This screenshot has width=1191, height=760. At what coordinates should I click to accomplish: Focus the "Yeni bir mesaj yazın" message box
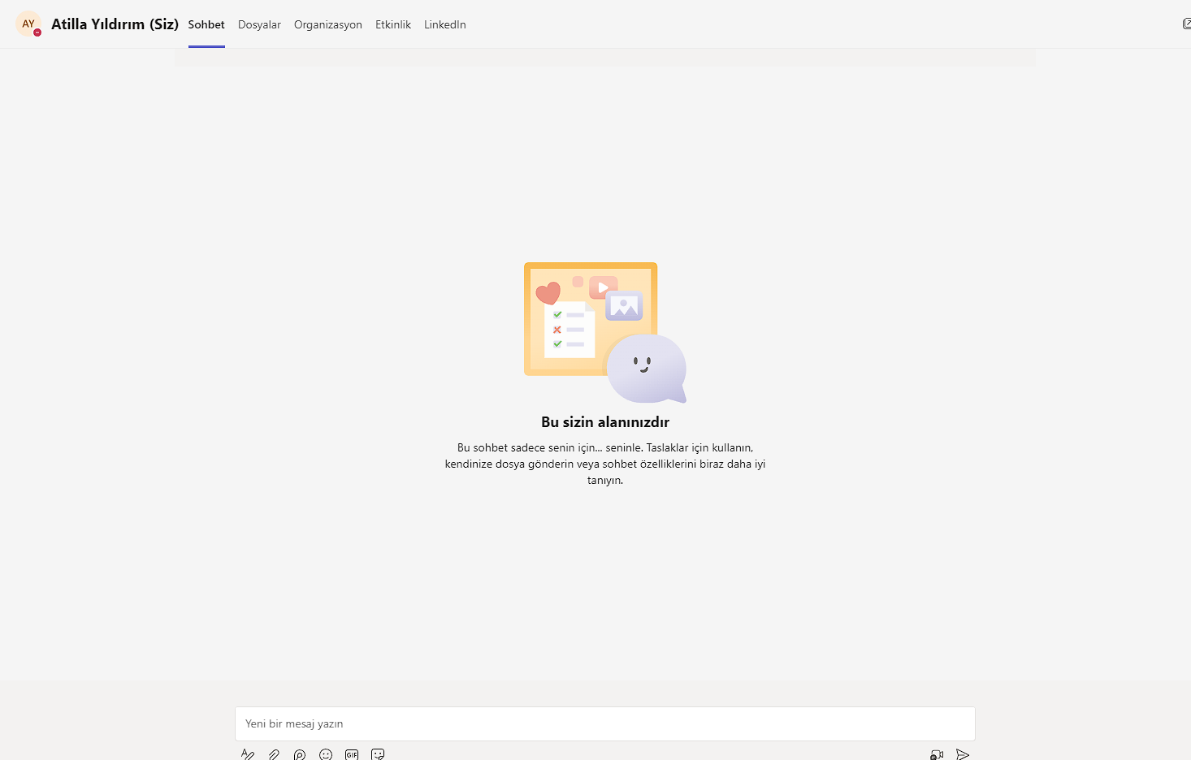(x=604, y=723)
